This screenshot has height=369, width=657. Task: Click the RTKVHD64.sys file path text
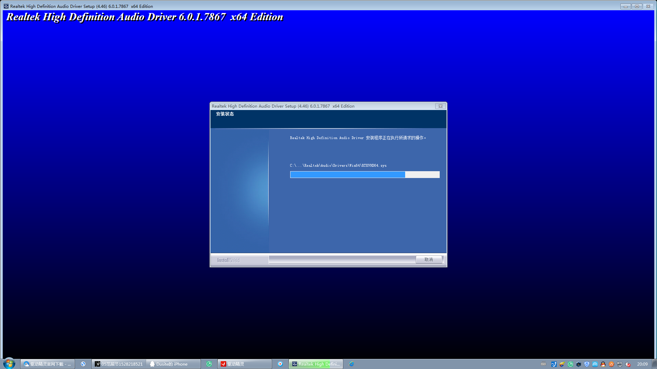pyautogui.click(x=338, y=165)
